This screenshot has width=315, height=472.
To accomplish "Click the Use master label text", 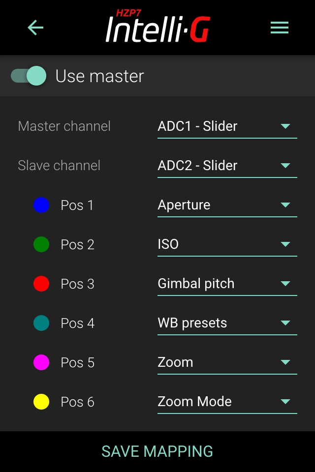I will point(99,76).
